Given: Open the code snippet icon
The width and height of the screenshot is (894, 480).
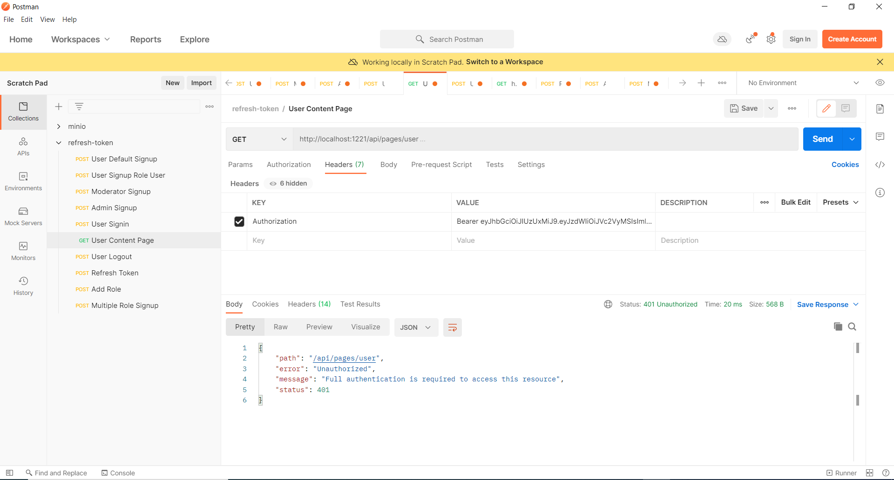Looking at the screenshot, I should point(880,165).
